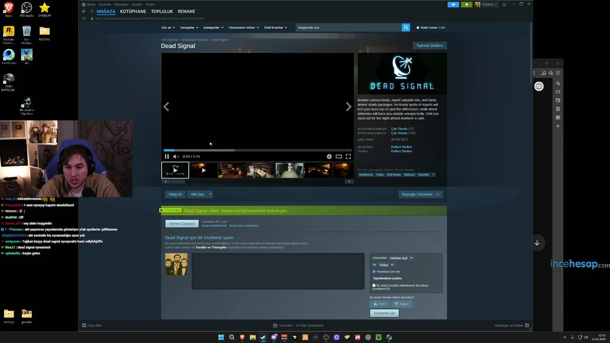This screenshot has height=343, width=610.
Task: Expand Oynamanın Yolları dropdown
Action: [x=244, y=28]
